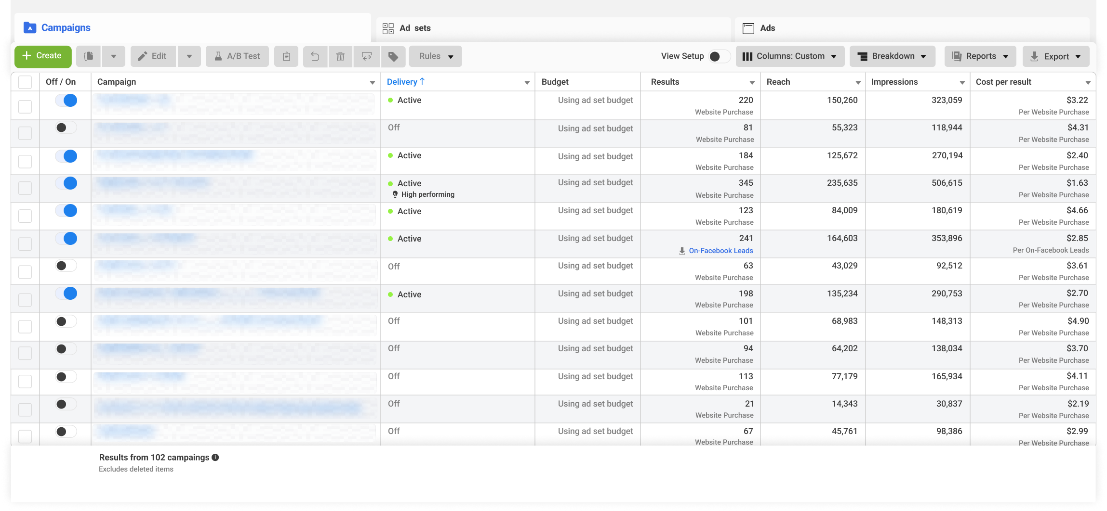Click the trash delete icon
1107x511 pixels.
(340, 56)
